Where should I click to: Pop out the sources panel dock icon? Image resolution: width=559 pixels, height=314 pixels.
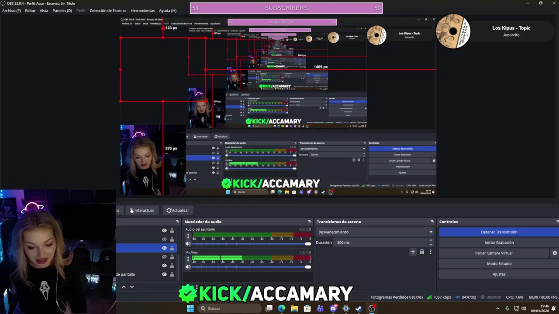click(x=177, y=222)
